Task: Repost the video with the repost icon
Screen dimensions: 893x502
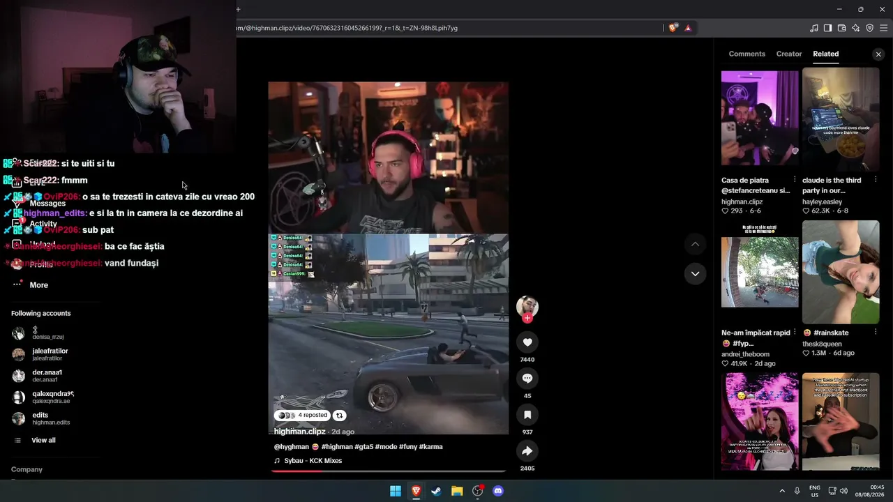Action: click(x=339, y=416)
